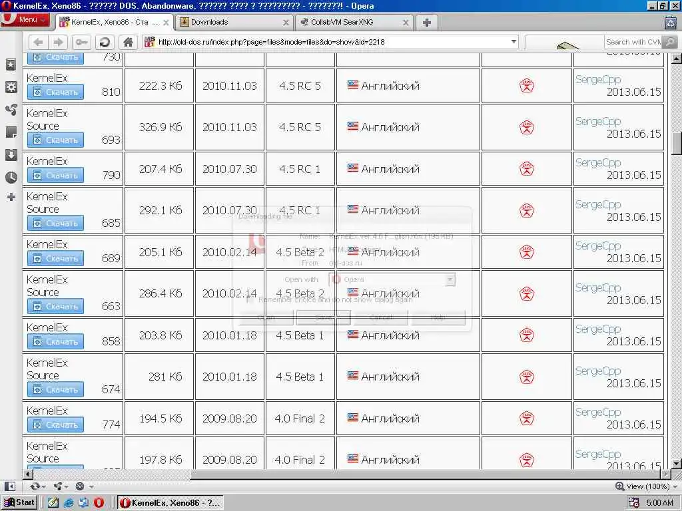Click Скачать button with 689 downloads
Screen dimensions: 682x511
55,259
